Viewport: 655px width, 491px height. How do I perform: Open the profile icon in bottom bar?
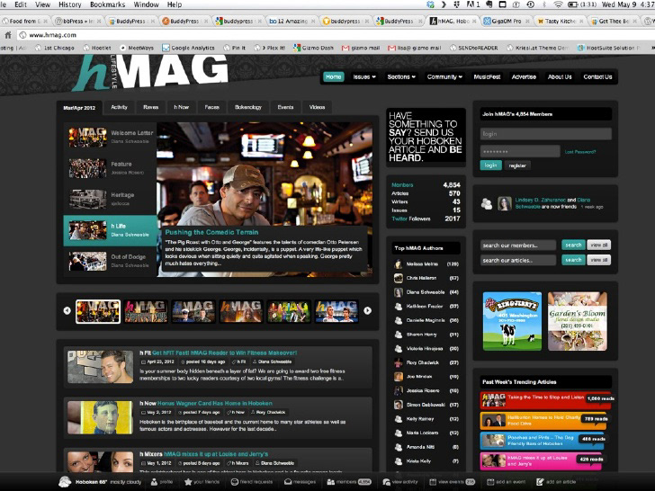pyautogui.click(x=154, y=482)
